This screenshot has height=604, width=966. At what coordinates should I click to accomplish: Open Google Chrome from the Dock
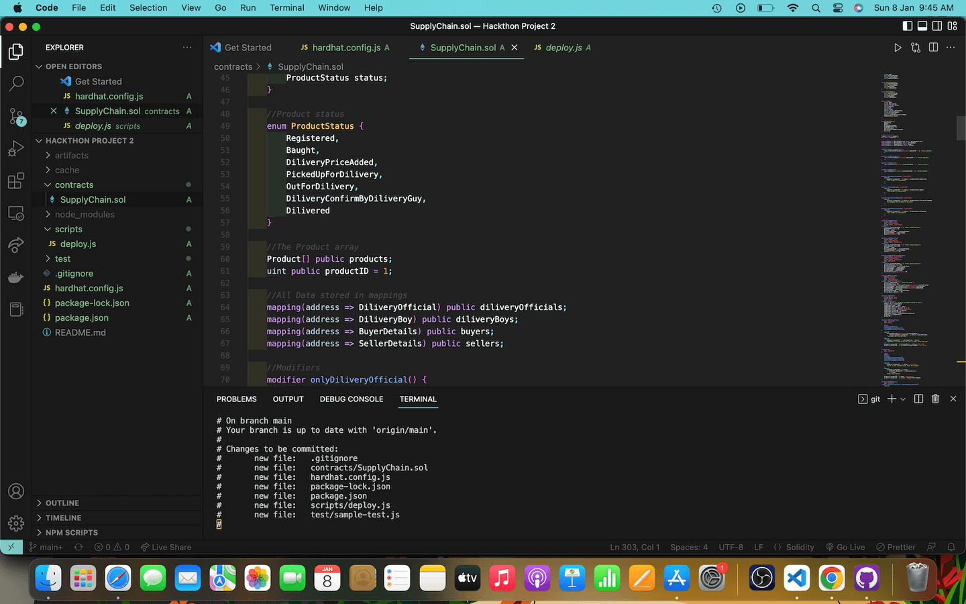click(x=832, y=578)
